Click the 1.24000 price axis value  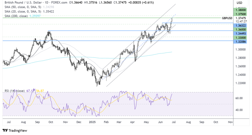(x=240, y=75)
